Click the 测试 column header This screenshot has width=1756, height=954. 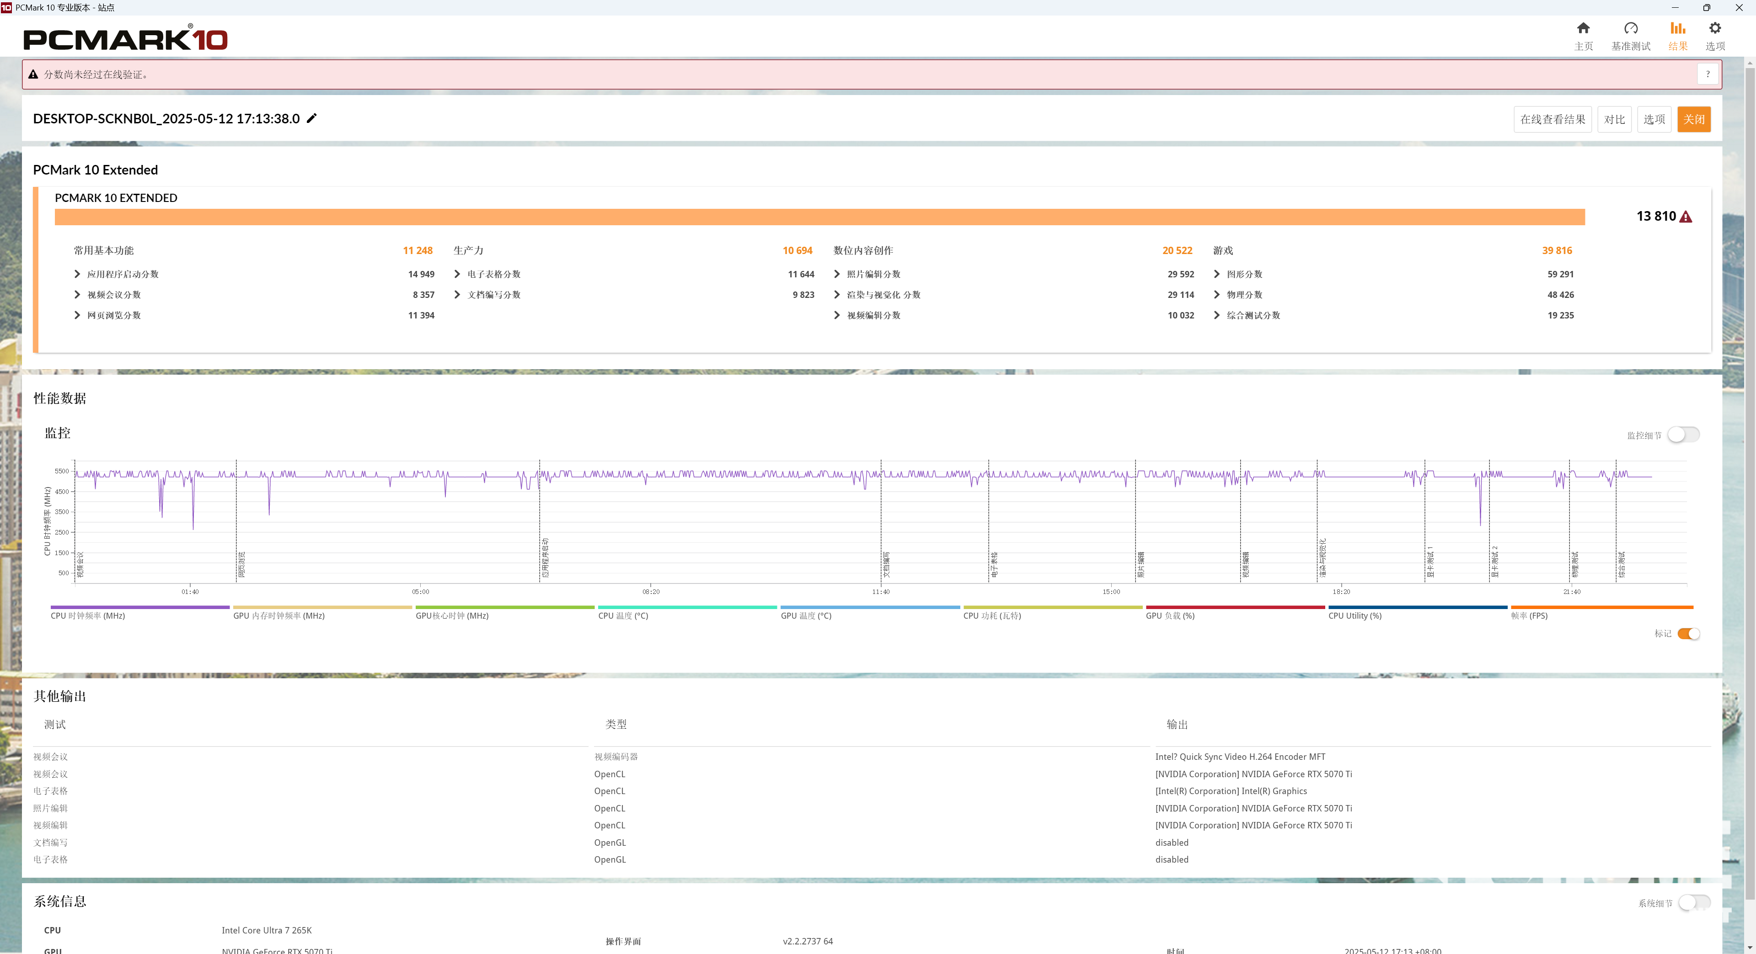[55, 725]
